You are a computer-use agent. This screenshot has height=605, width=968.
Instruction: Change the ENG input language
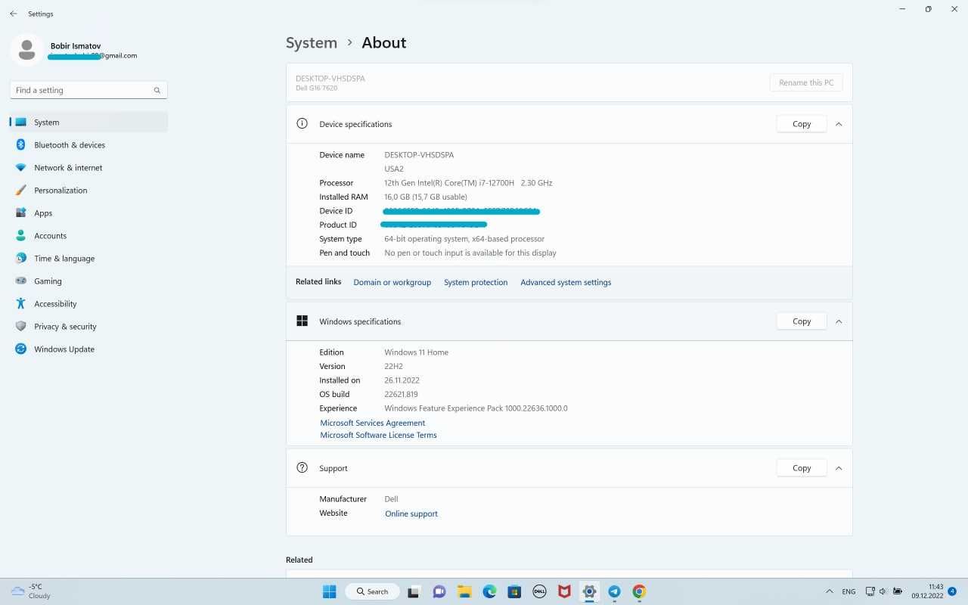(x=849, y=591)
